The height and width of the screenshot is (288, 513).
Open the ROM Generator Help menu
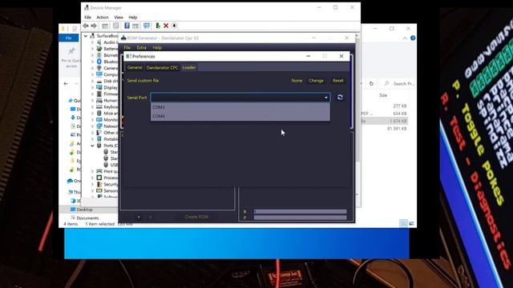(157, 48)
